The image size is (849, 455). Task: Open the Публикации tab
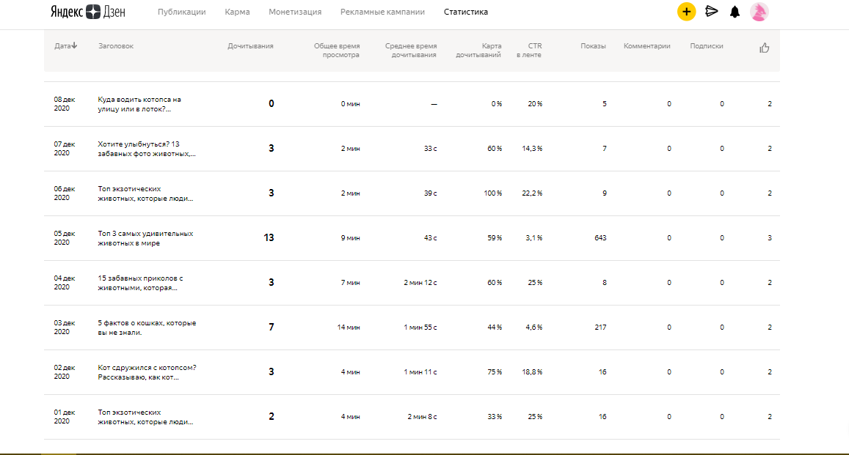[x=181, y=12]
